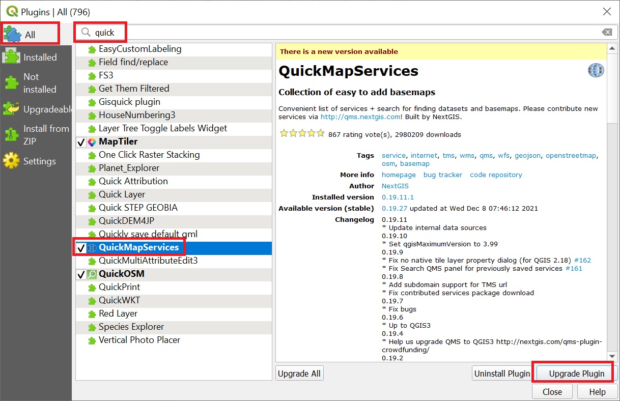Select One Click Raster Stacking

[x=174, y=155]
